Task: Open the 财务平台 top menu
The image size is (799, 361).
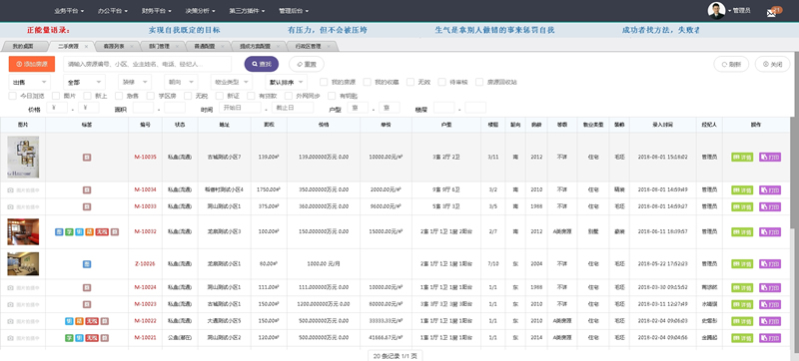Action: pyautogui.click(x=156, y=11)
